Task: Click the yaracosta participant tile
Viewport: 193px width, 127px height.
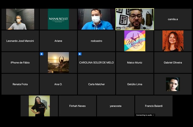Action: pos(115,106)
